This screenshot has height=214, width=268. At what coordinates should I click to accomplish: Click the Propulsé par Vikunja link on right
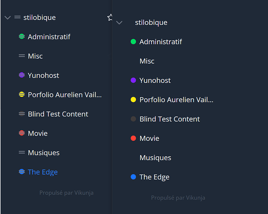click(178, 198)
